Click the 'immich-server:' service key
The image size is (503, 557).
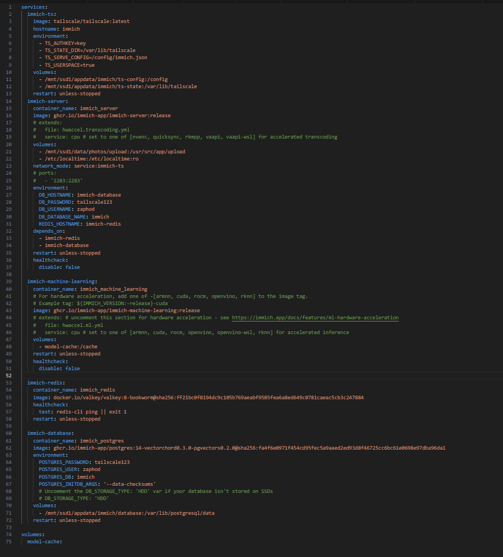point(48,101)
